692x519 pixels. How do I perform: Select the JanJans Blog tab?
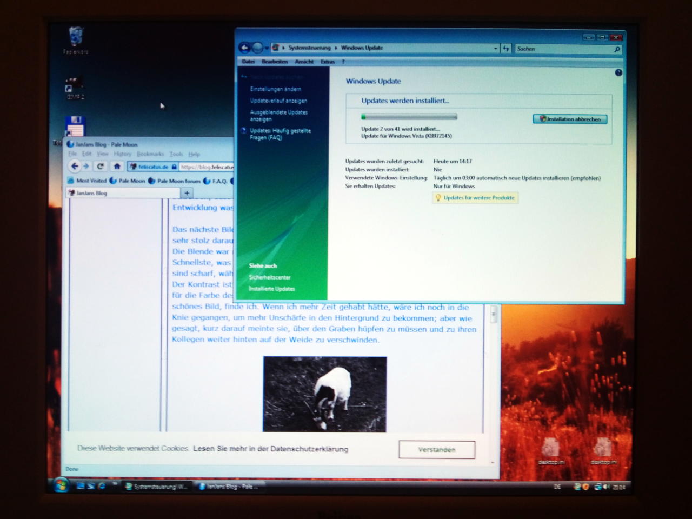point(122,193)
